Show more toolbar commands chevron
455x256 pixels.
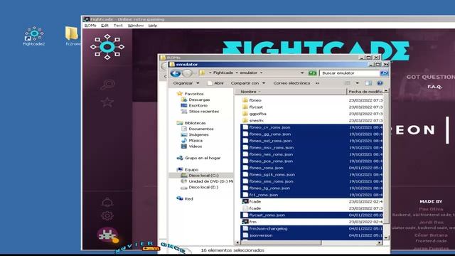coord(317,83)
